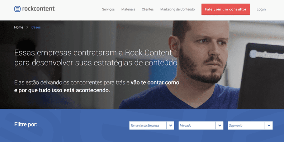Open the Serviços menu item
The image size is (284, 142).
pyautogui.click(x=108, y=9)
